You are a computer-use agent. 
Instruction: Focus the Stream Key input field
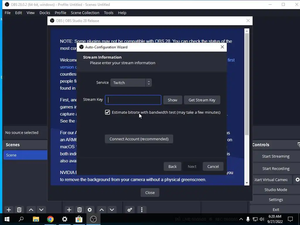tap(133, 100)
